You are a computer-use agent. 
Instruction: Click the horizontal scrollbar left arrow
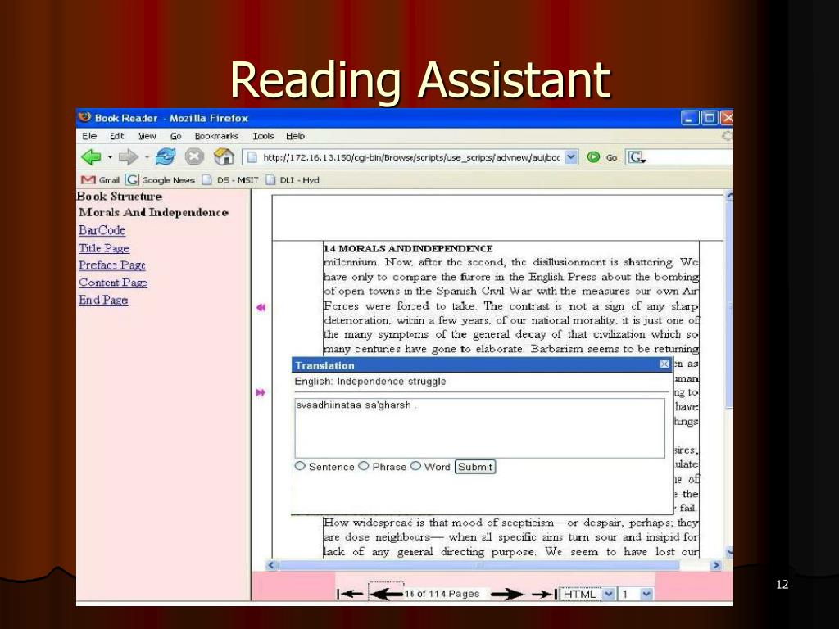[x=271, y=565]
